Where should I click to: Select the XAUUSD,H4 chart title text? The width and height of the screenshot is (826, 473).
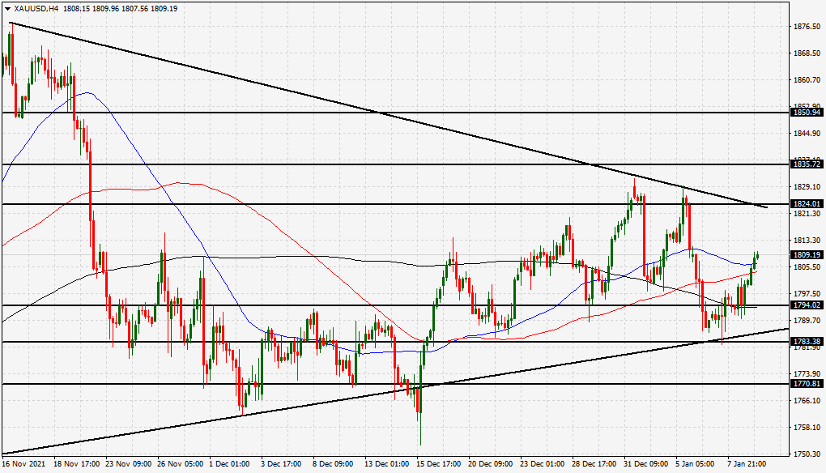tap(36, 8)
